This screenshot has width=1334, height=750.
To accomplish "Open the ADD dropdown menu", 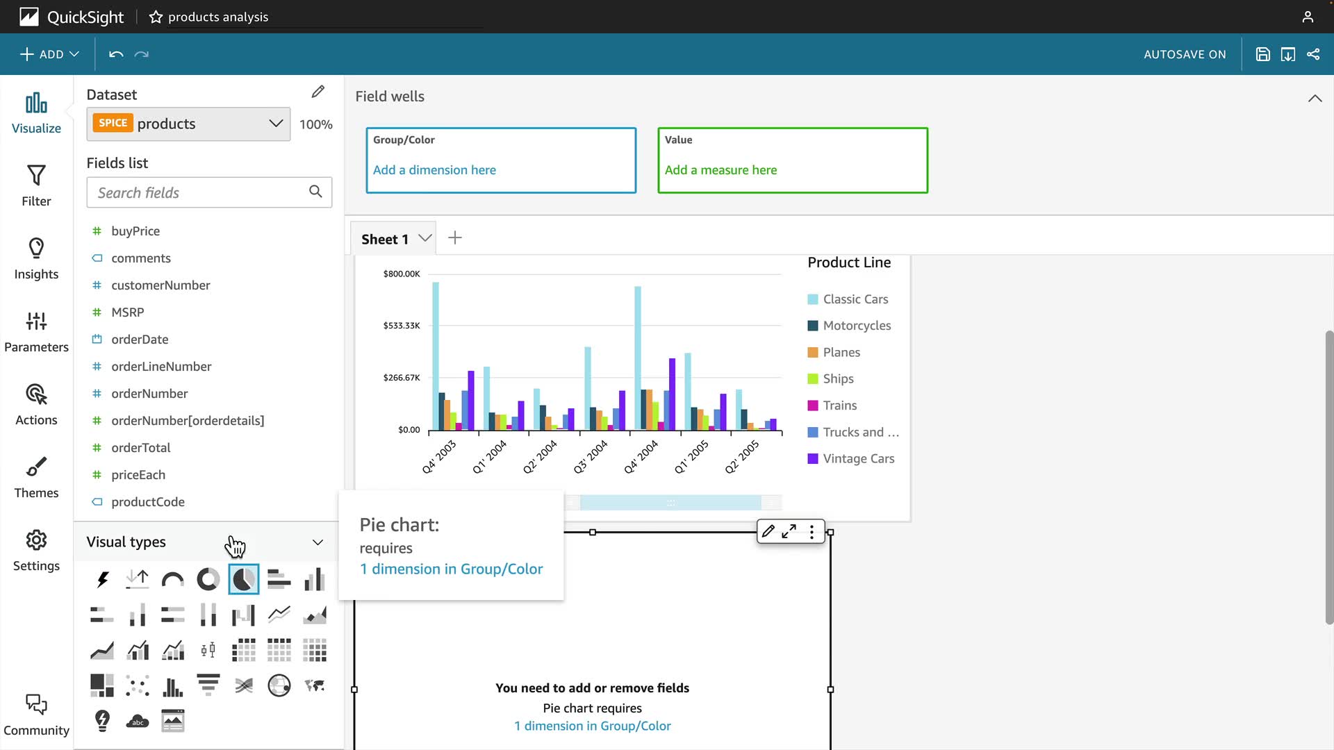I will tap(49, 54).
